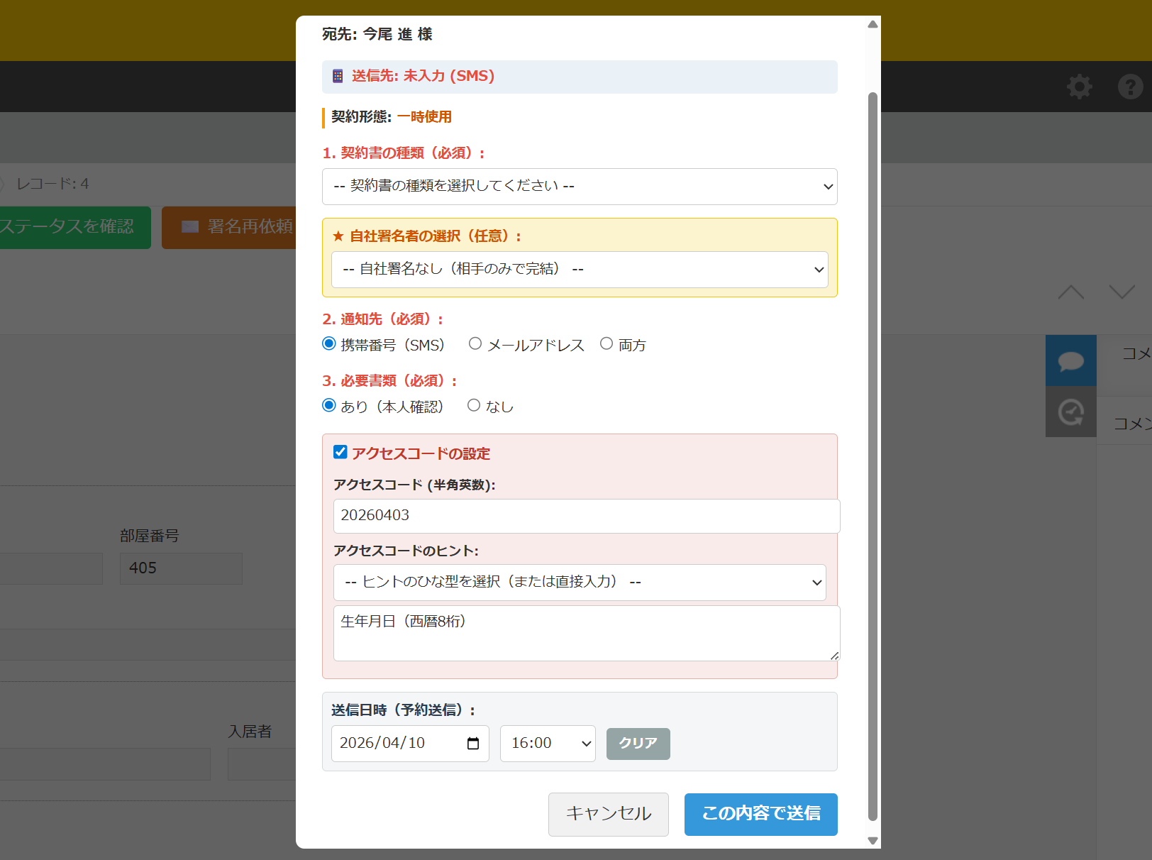Screen dimensions: 1152x860
Task: Select the メールアドレス radio option
Action: tap(475, 344)
